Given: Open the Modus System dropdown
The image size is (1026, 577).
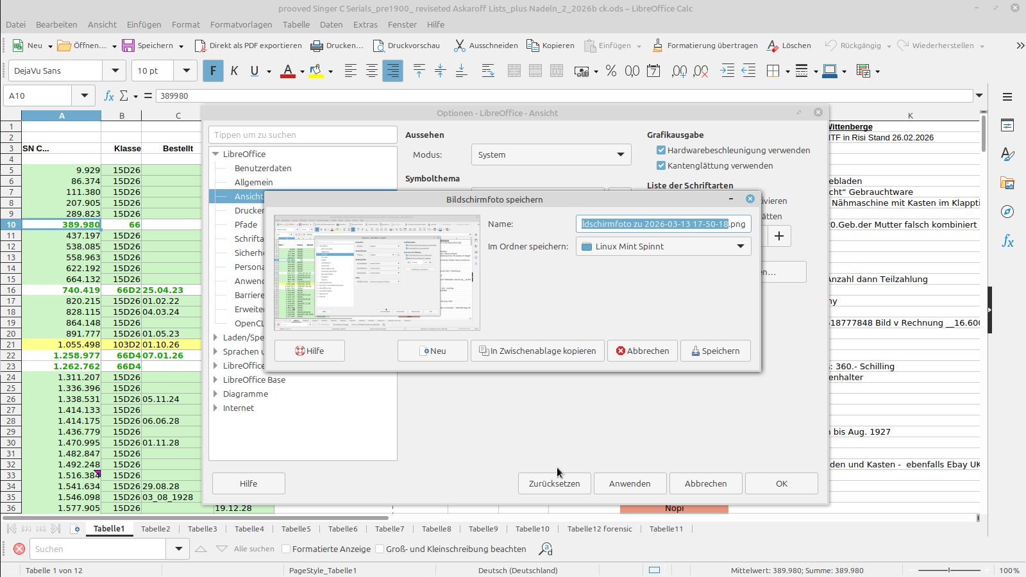Looking at the screenshot, I should click(x=551, y=155).
